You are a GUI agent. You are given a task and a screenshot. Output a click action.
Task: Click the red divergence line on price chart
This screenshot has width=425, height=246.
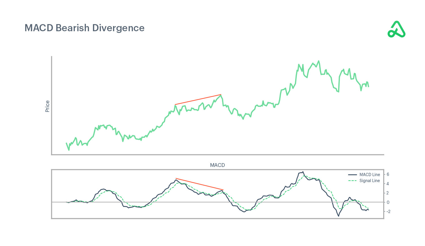(x=198, y=100)
